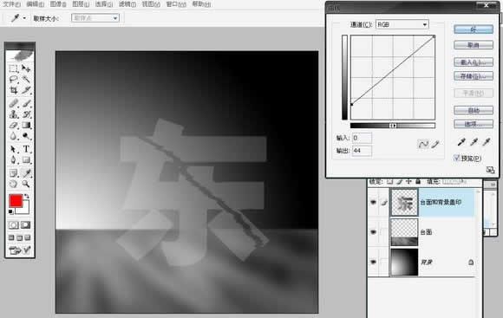Toggle lock position in Layers panel

408,181
